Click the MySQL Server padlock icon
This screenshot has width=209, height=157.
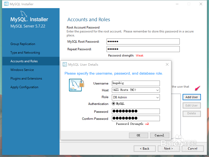[x=77, y=85]
